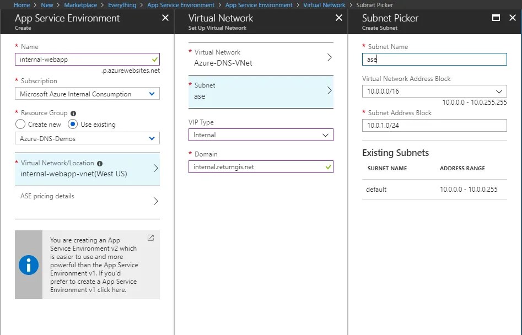Click the ADDRESS RANGE column header
Viewport: 522px width, 335px height.
point(462,169)
